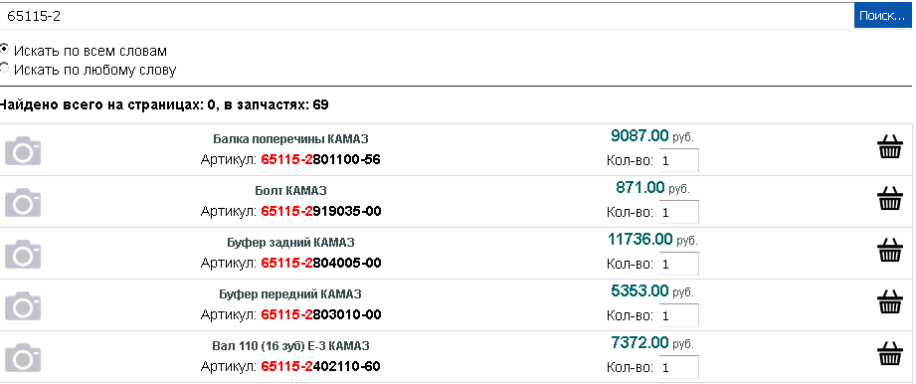Click quantity field for Болт КАМАЗ
This screenshot has height=384, width=916.
[x=678, y=212]
